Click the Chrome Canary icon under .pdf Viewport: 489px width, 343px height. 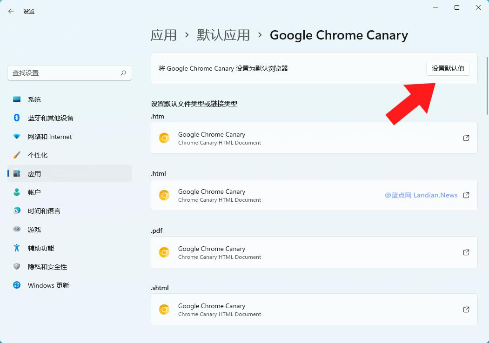point(164,252)
